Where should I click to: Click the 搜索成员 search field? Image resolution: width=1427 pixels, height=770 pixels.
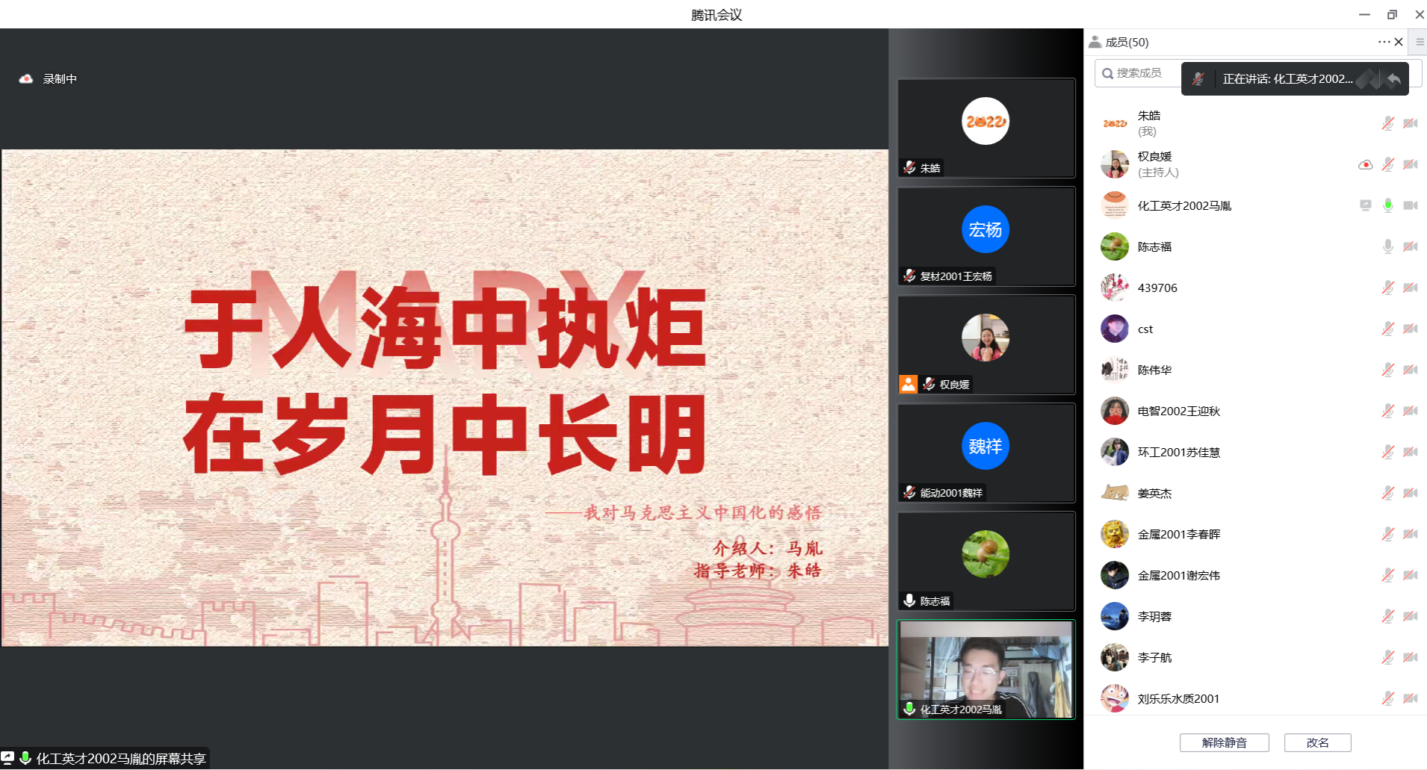1138,73
